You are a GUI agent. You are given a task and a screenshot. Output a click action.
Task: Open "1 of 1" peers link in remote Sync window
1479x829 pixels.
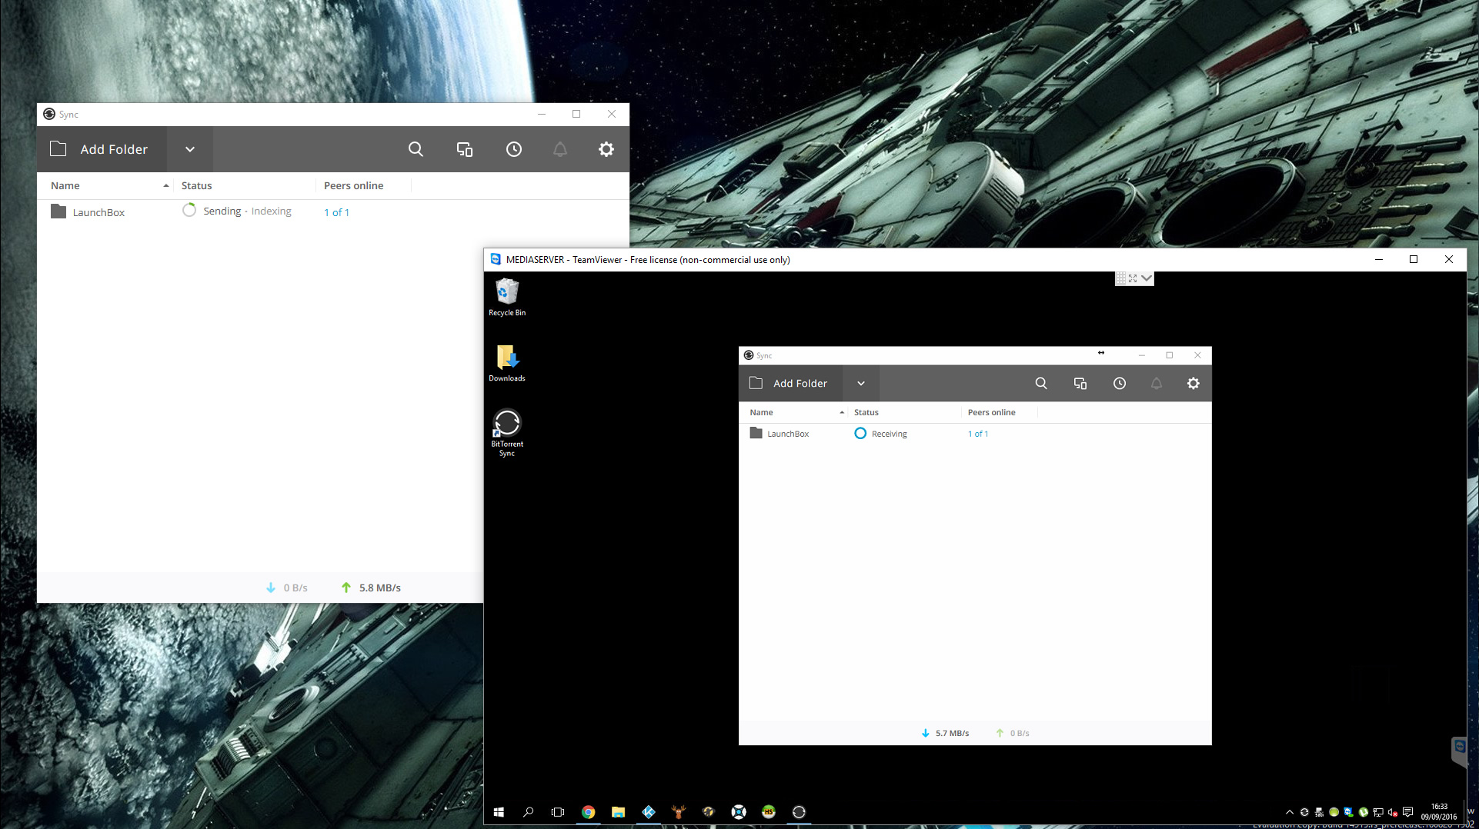[x=978, y=434]
